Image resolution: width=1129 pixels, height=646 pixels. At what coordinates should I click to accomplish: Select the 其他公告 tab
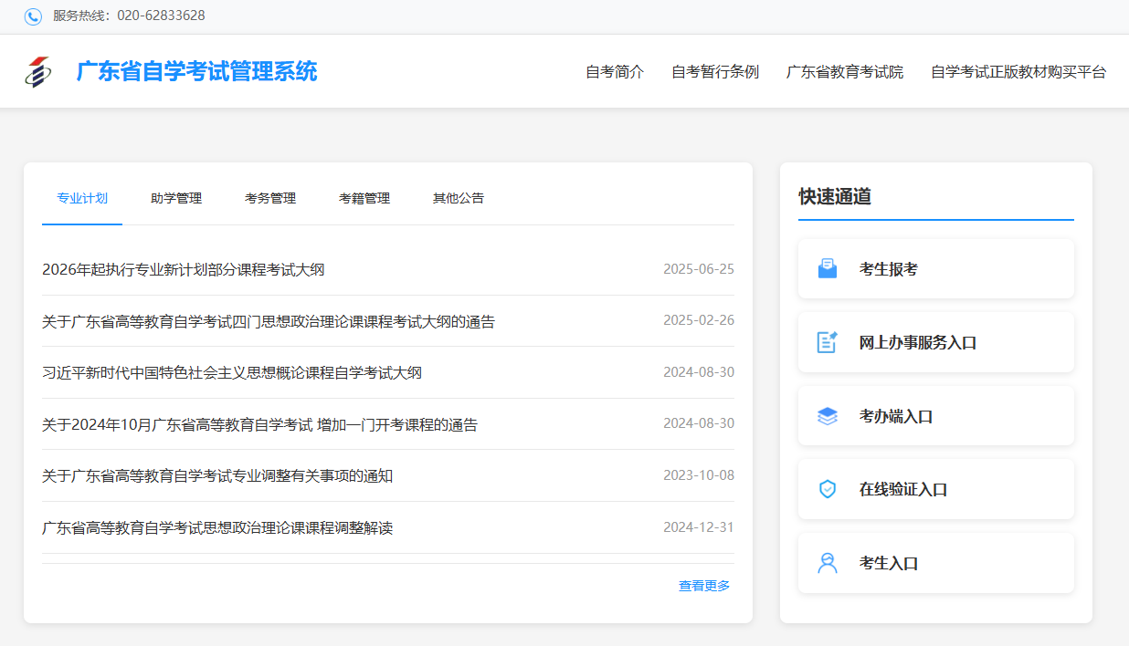point(459,198)
